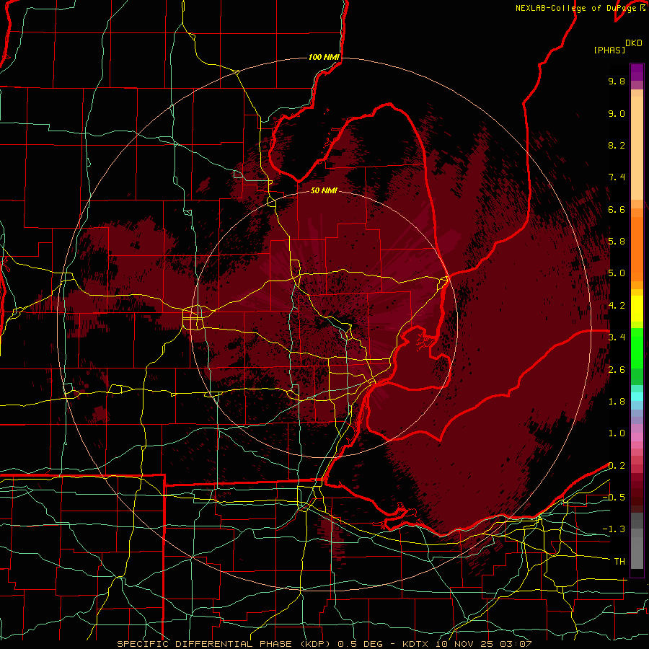The height and width of the screenshot is (649, 649).
Task: Click the KDTX station identifier in caption
Action: [415, 644]
